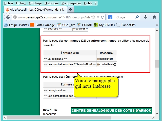Click the horizontal scrollbar right arrow
Viewport: 162px width, 121px height.
pyautogui.click(x=153, y=117)
